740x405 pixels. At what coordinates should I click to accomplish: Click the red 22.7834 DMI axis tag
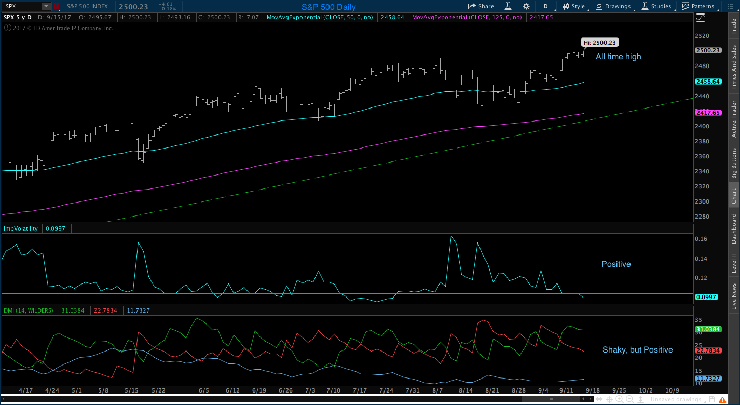pyautogui.click(x=708, y=350)
